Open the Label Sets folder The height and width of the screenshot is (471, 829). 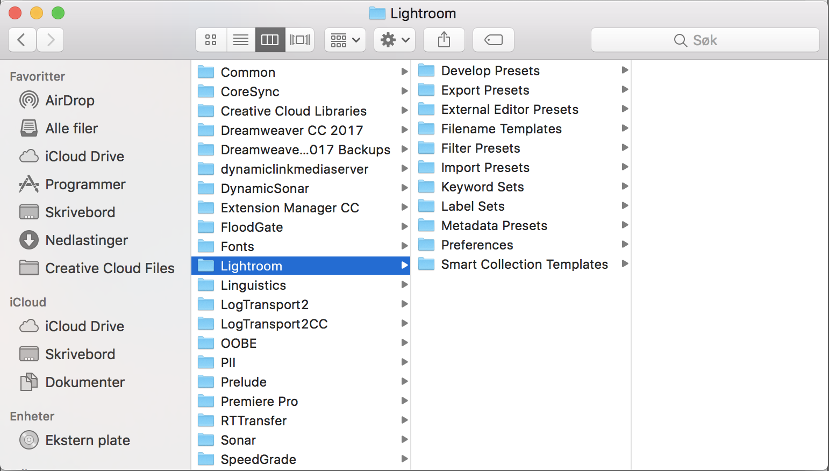point(521,206)
